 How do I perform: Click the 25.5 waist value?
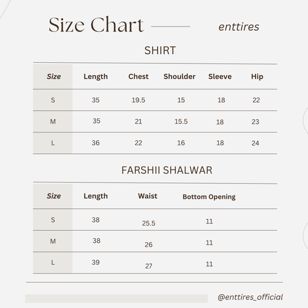coord(148,223)
